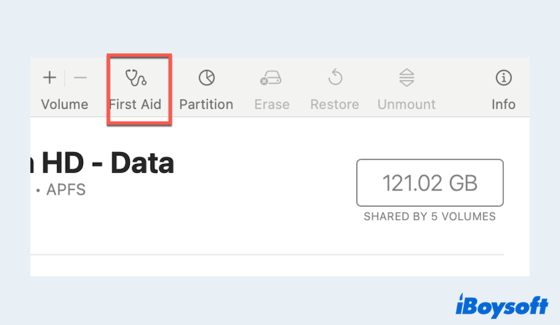560x325 pixels.
Task: Click the Unmount eject icon
Action: click(406, 78)
